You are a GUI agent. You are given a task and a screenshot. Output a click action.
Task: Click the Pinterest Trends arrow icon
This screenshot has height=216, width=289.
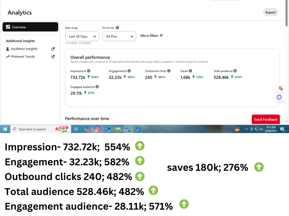(x=8, y=57)
